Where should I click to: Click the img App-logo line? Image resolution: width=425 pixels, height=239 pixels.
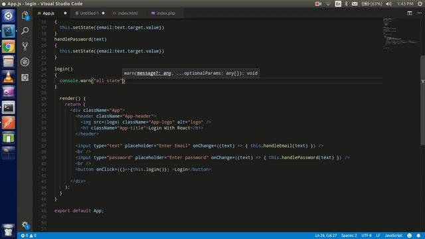[145, 122]
